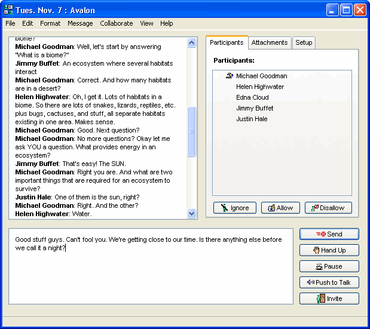Raise hand with Hand Up button
Screen dimensions: 370x329
click(329, 250)
